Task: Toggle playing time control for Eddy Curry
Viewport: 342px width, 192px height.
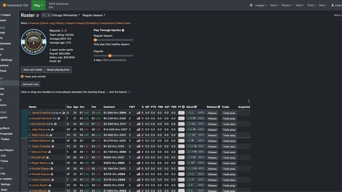Action: 181,135
